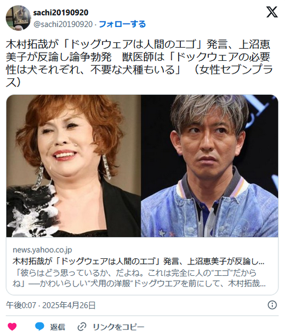Open the tweet info circle icon
285x334 pixels.
point(272,305)
